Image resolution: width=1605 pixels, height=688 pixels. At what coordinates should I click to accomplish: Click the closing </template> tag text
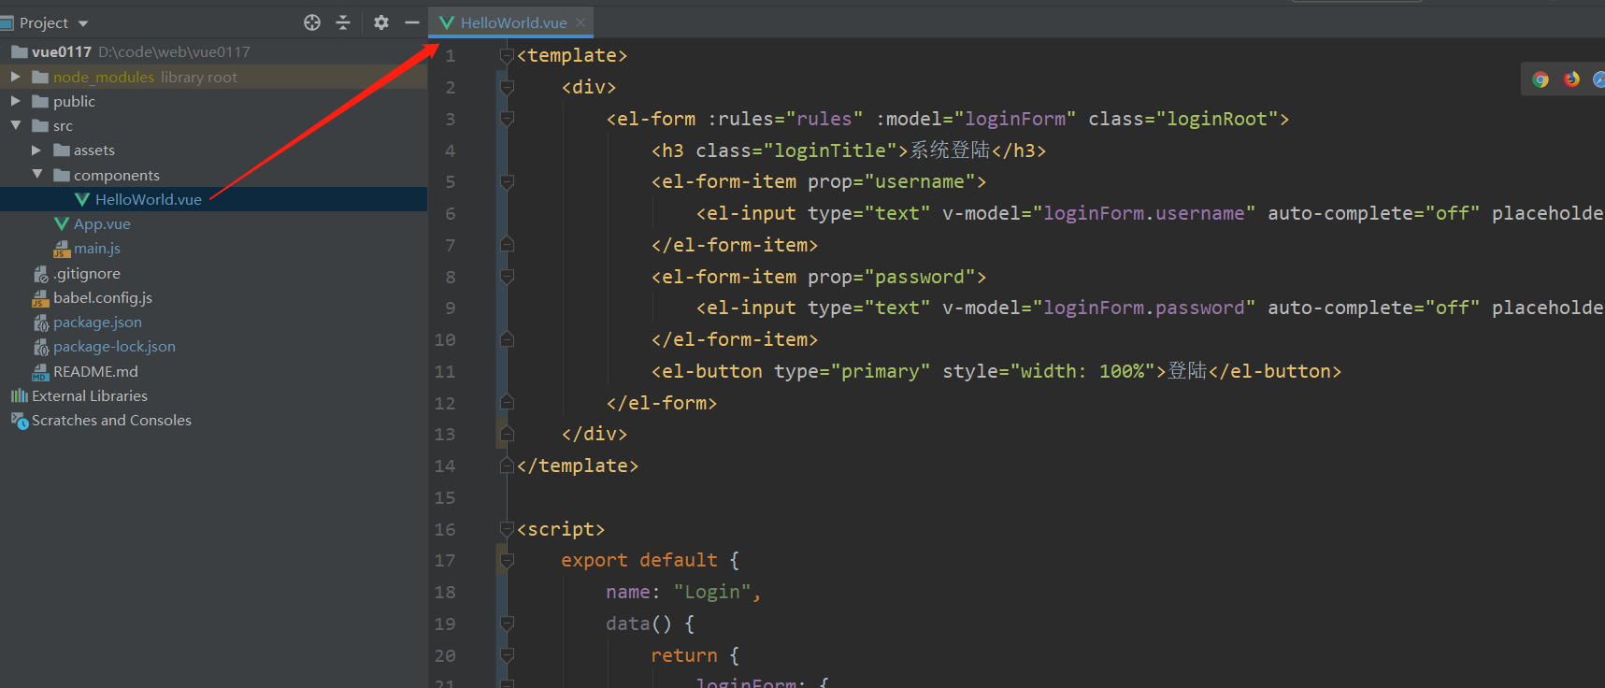tap(578, 466)
